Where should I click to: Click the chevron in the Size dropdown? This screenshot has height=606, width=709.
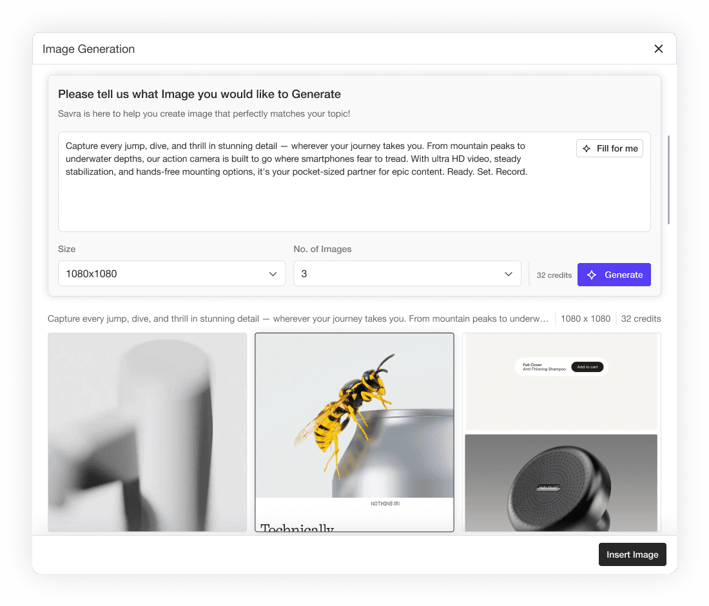(273, 274)
